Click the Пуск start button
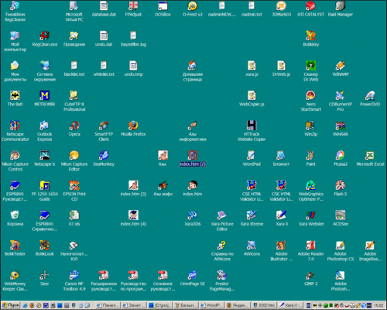The width and height of the screenshot is (387, 310). [x=11, y=305]
